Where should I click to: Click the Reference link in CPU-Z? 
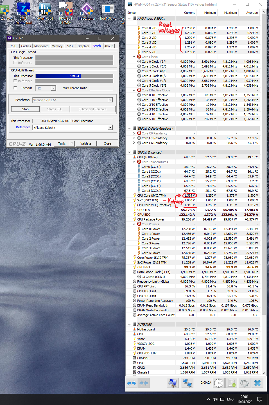pos(23,127)
